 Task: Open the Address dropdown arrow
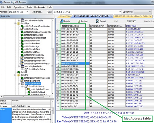click(27, 12)
